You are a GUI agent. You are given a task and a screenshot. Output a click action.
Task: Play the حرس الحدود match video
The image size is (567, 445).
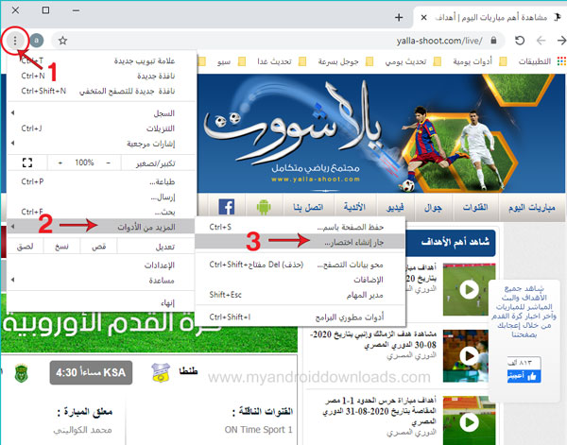(x=469, y=420)
